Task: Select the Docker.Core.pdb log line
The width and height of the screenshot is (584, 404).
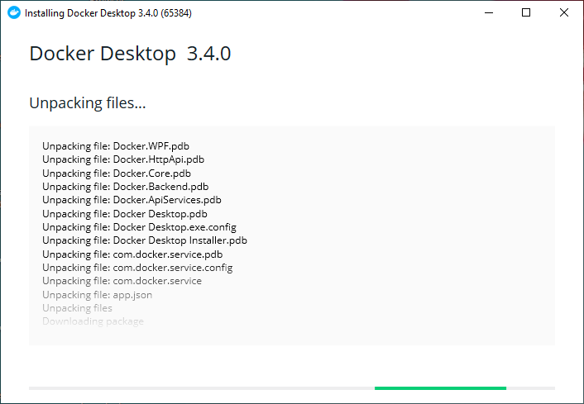Action: click(117, 173)
